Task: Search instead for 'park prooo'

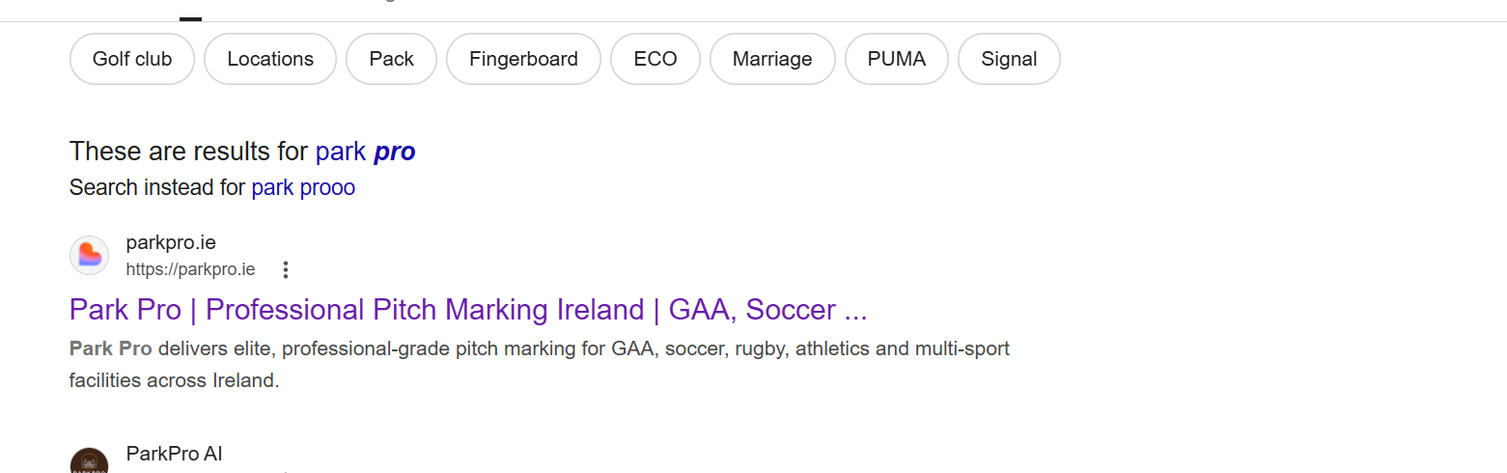Action: coord(303,188)
